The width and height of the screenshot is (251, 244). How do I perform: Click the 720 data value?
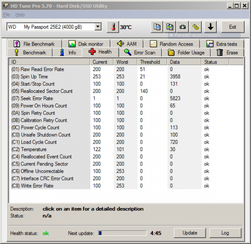point(174,142)
